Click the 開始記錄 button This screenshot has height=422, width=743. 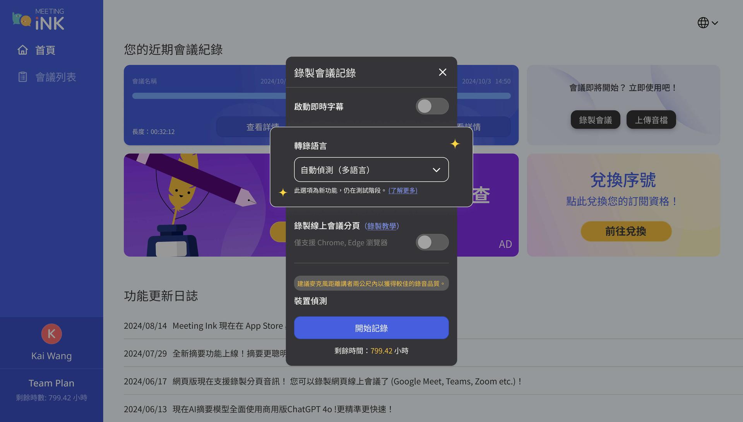click(x=371, y=328)
